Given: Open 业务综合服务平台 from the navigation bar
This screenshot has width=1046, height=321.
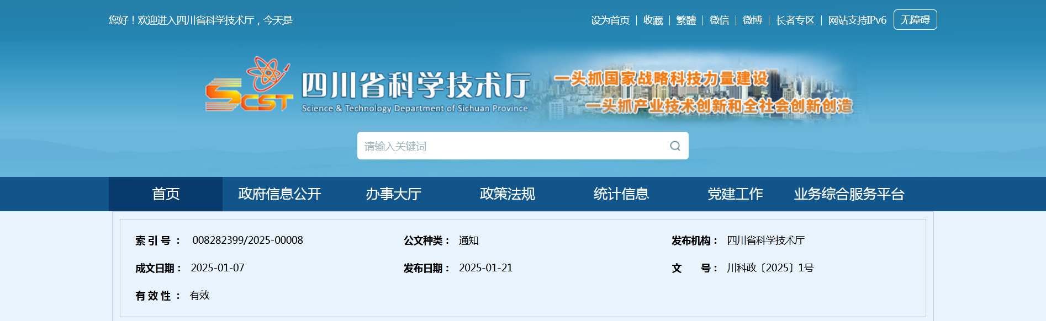Looking at the screenshot, I should (849, 194).
